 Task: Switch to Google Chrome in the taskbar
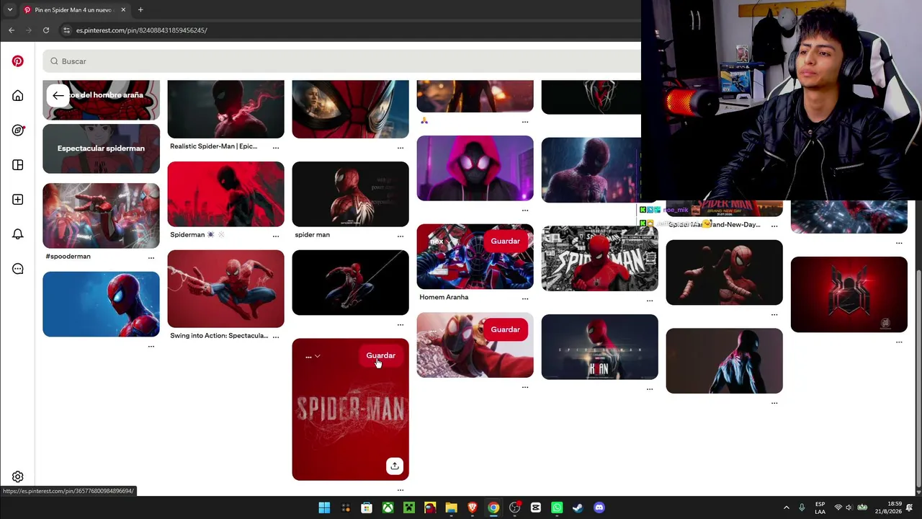click(493, 507)
